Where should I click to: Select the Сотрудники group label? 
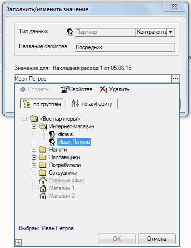[x=63, y=173]
